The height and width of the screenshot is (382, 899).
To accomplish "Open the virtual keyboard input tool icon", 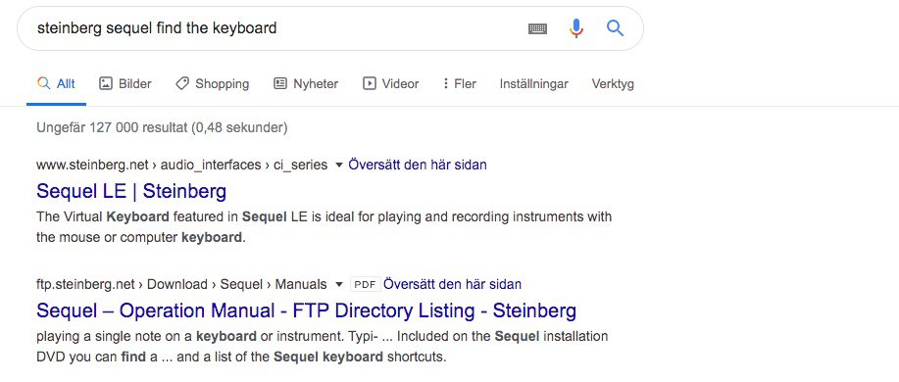I will coord(537,28).
